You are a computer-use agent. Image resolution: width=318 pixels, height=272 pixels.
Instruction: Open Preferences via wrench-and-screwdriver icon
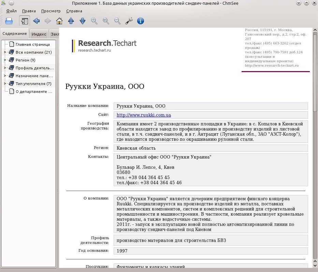point(129,21)
